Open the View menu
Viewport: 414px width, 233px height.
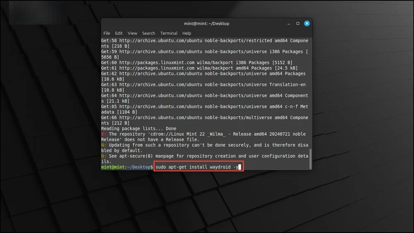click(132, 33)
